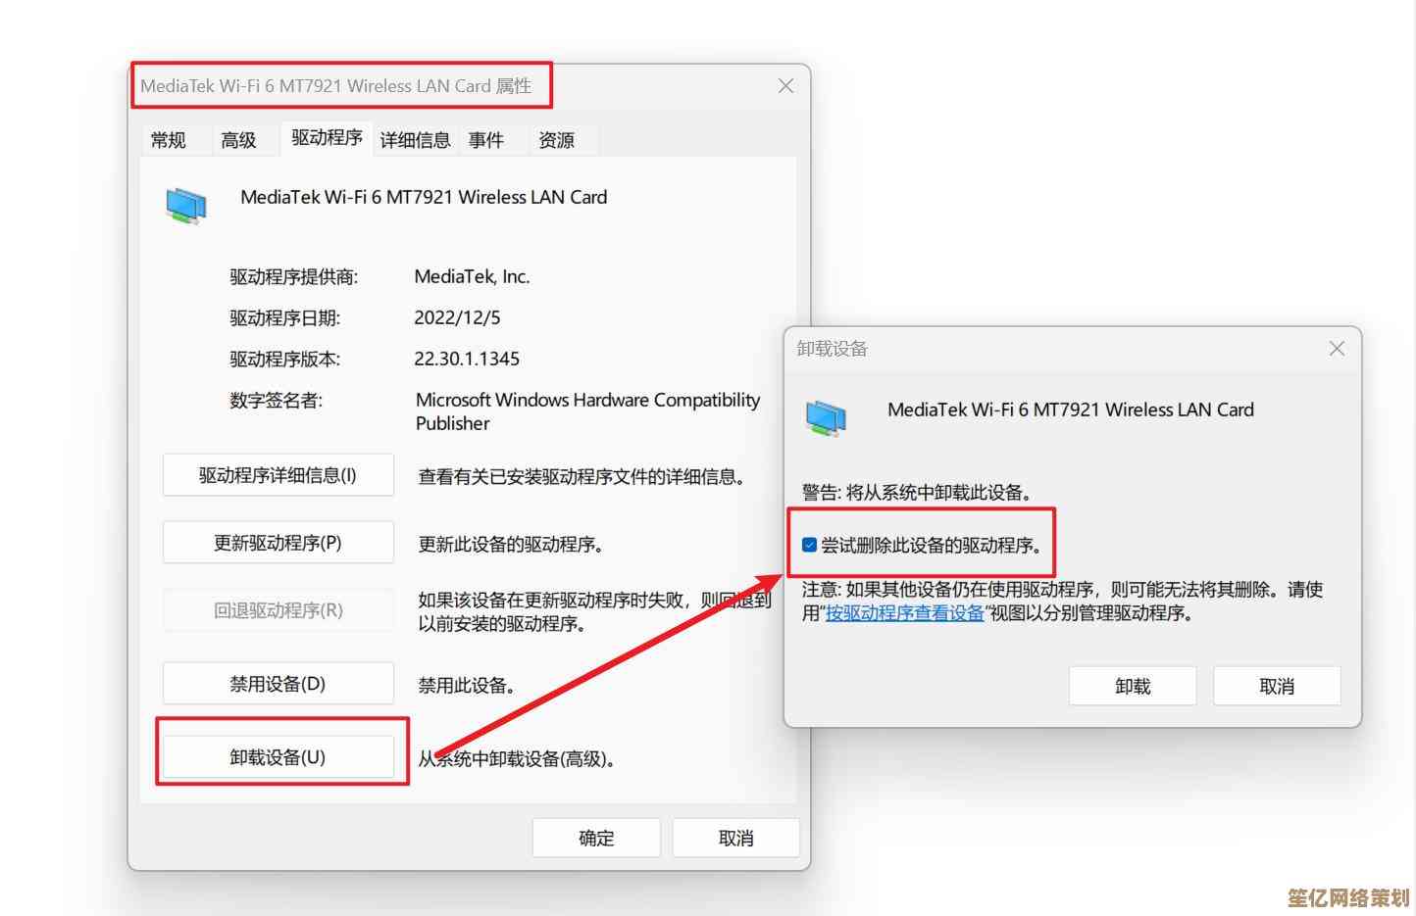Open the 事件 tab

tap(486, 140)
